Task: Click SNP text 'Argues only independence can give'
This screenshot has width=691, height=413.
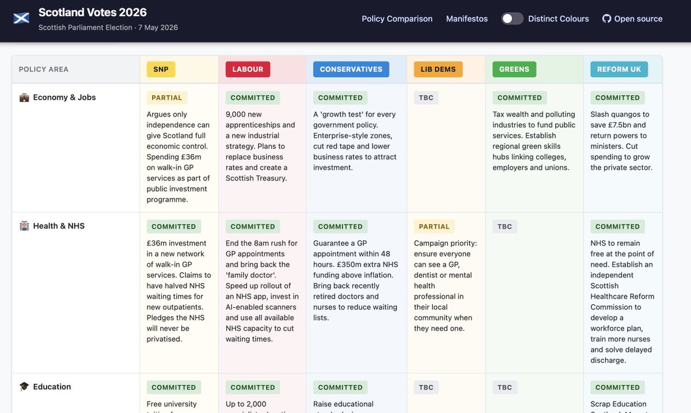Action: click(179, 125)
